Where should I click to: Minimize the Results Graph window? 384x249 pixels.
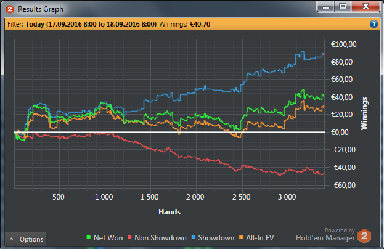pyautogui.click(x=326, y=6)
